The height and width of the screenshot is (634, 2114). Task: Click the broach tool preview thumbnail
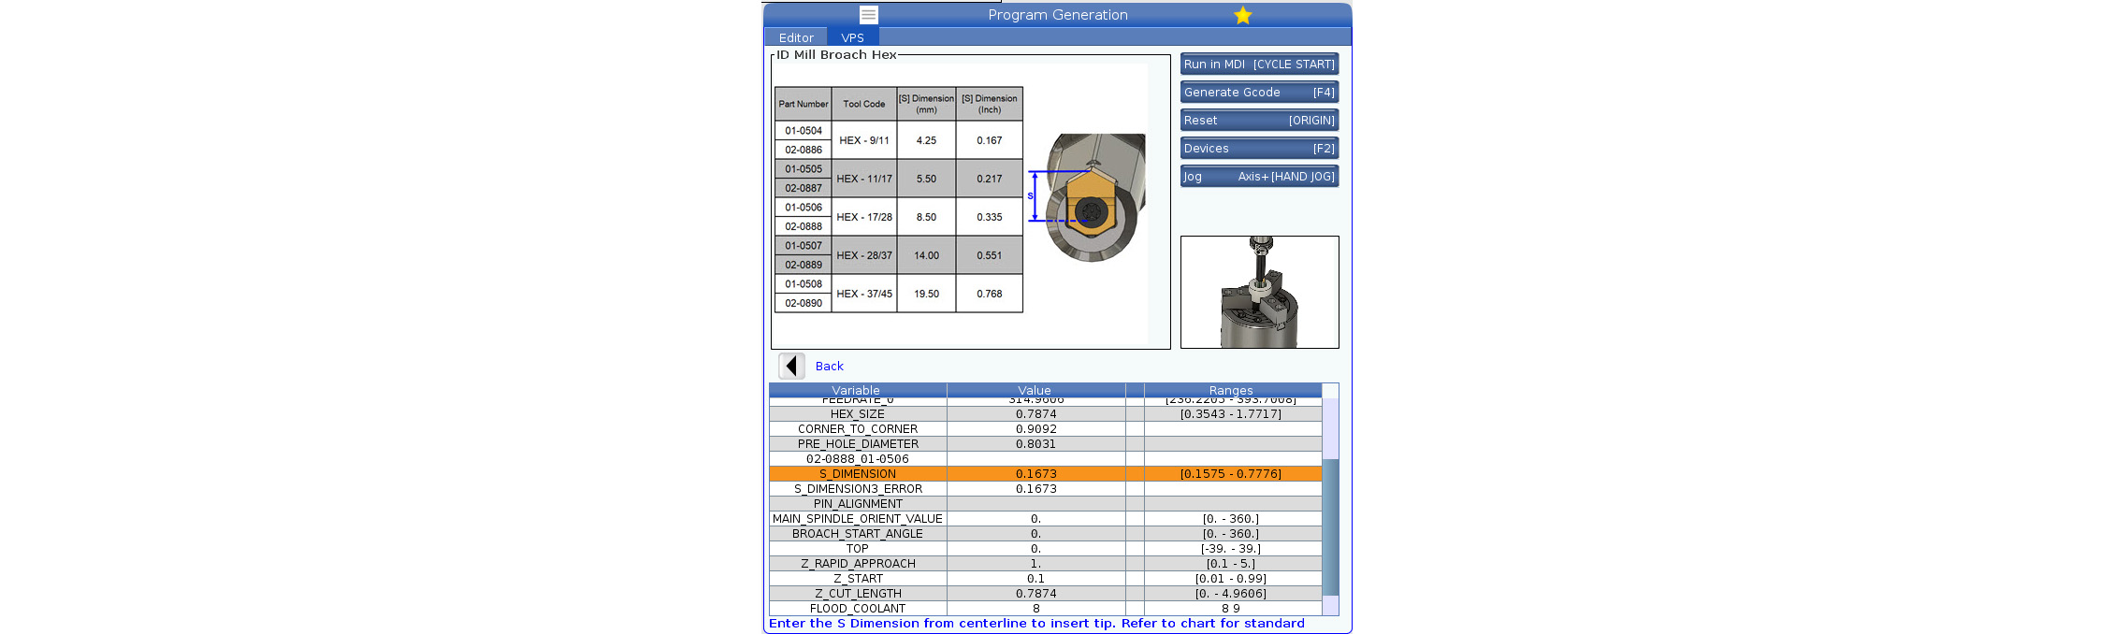point(1259,292)
